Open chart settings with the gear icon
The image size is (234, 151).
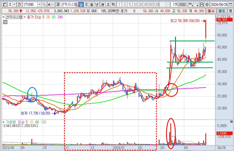pos(207,5)
